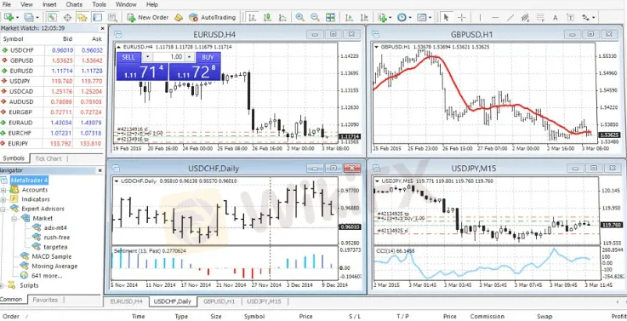The width and height of the screenshot is (627, 321).
Task: Click the Zoom In magnifier icon
Action: [x=299, y=17]
